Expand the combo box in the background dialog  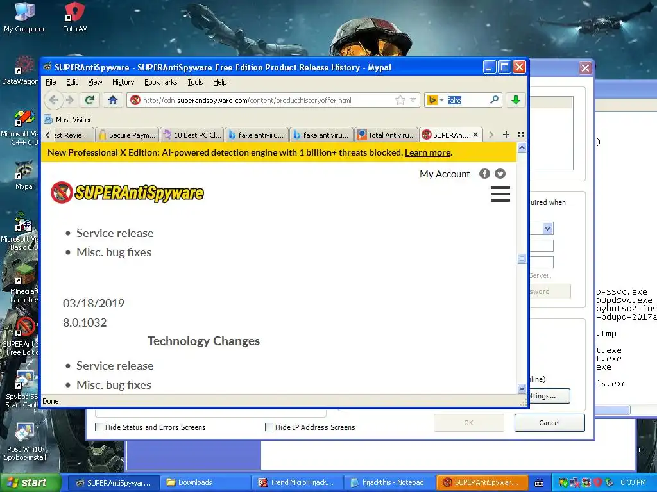point(548,228)
